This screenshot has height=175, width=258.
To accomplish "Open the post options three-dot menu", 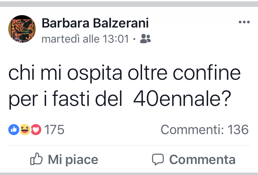I will 244,22.
